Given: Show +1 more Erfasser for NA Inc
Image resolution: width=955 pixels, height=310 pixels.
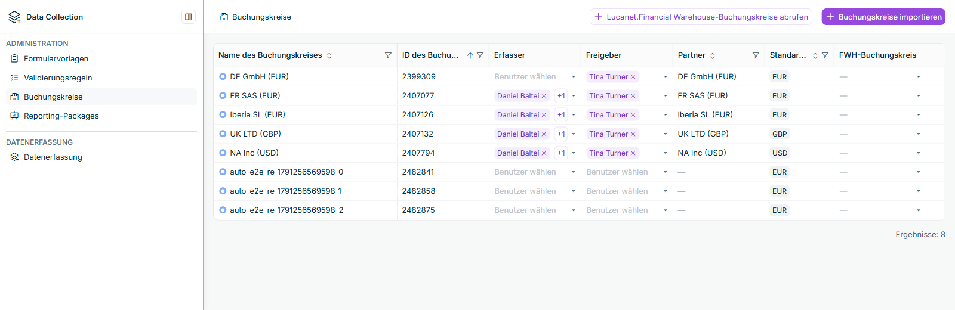Looking at the screenshot, I should 561,153.
